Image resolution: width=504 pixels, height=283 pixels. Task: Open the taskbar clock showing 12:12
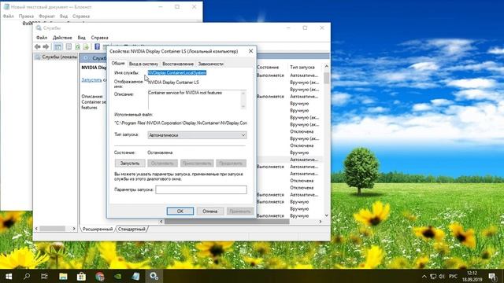pos(472,276)
